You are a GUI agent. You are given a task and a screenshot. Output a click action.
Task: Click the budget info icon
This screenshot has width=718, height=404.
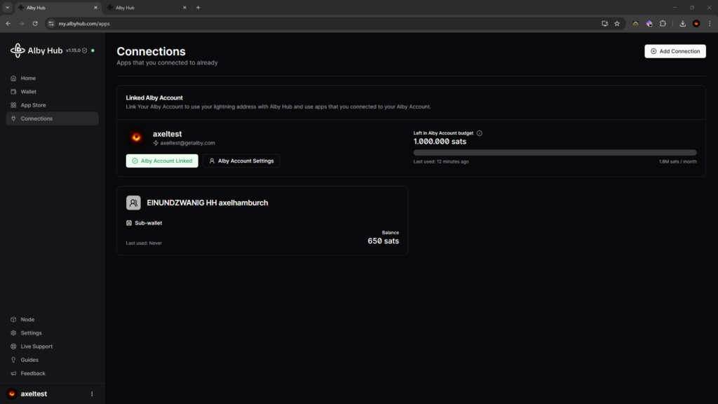point(479,133)
